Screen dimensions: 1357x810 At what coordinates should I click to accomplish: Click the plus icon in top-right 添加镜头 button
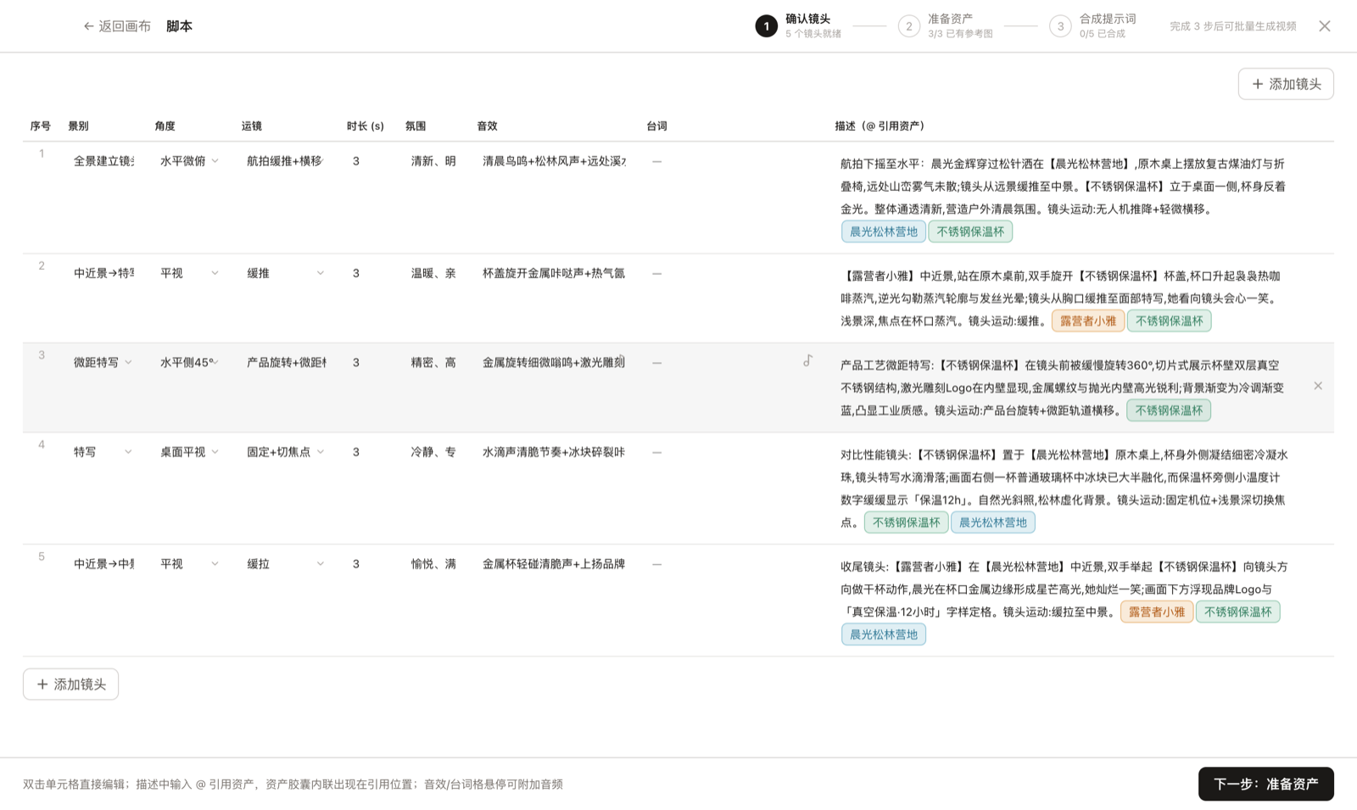tap(1258, 84)
